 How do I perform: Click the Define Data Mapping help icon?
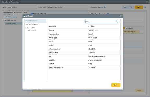[108, 14]
